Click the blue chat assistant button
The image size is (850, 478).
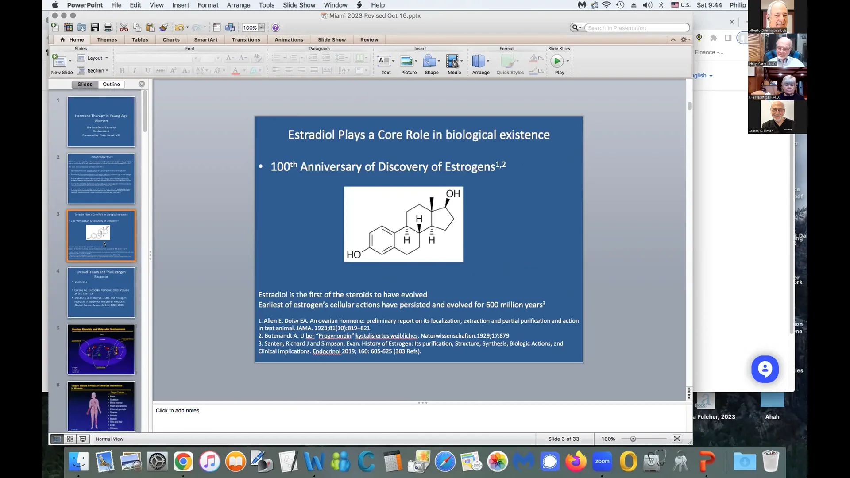(765, 369)
